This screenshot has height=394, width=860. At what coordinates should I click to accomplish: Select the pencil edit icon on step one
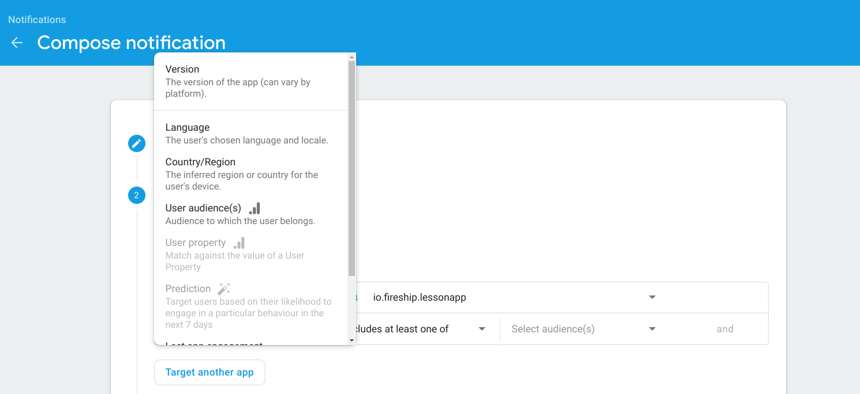pos(137,143)
